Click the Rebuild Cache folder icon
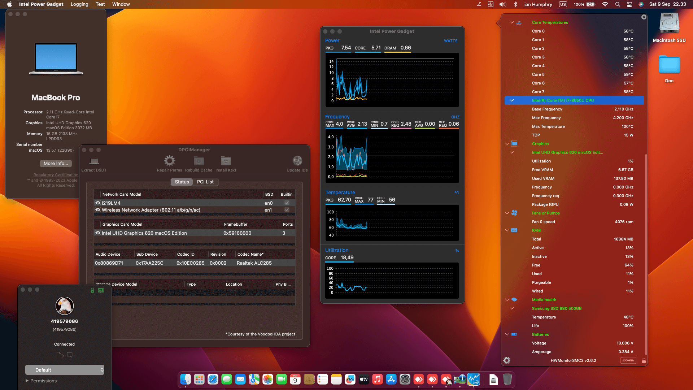693x390 pixels. click(x=199, y=161)
